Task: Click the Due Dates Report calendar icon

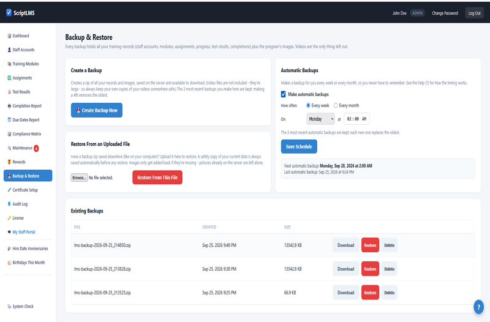Action: [9, 120]
